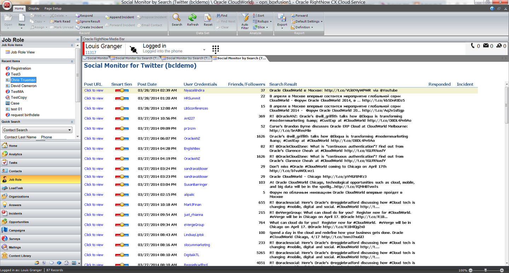The height and width of the screenshot is (273, 509).
Task: Open the help icon at top right
Action: 492,8
